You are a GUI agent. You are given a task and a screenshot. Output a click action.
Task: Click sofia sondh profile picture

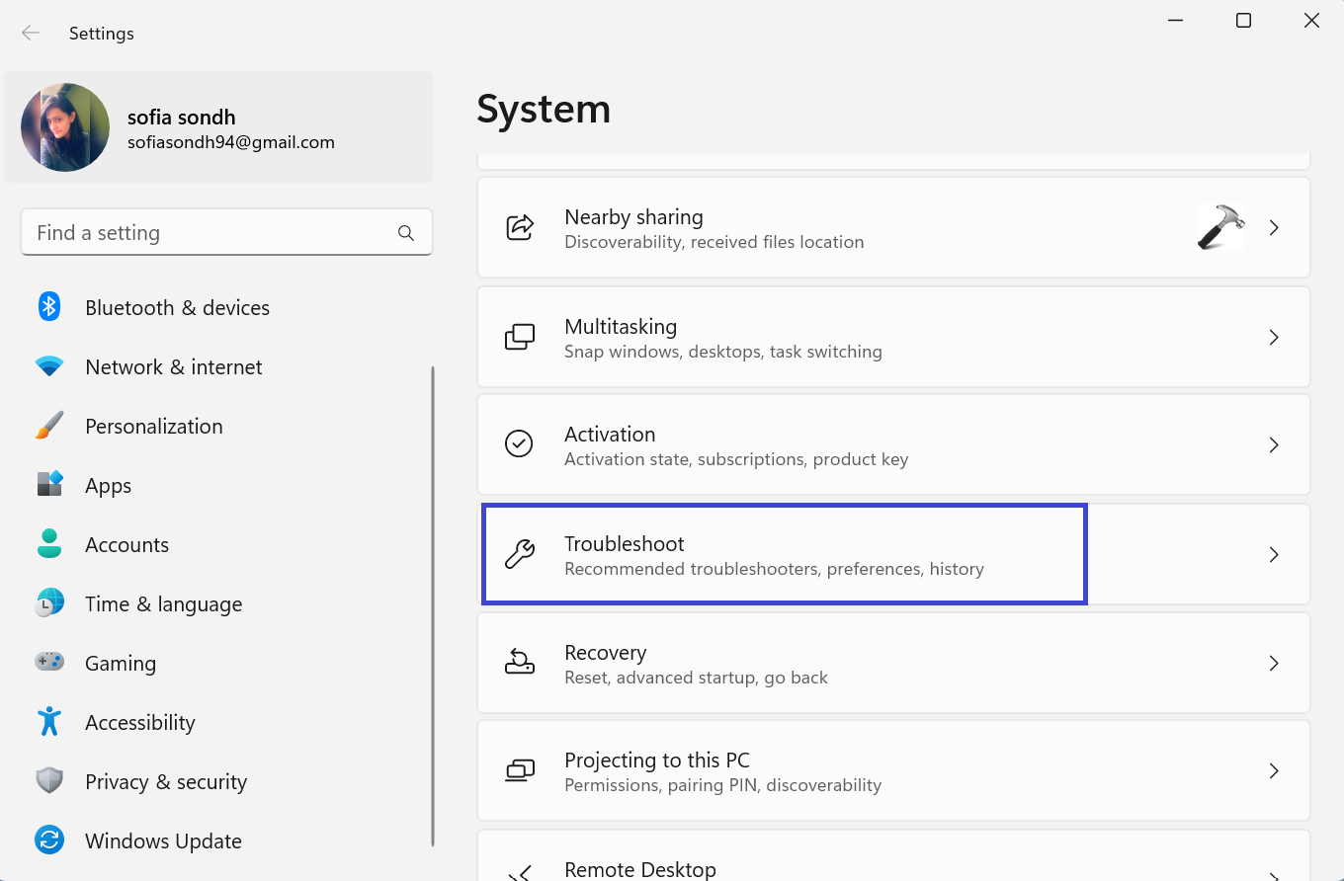click(65, 127)
